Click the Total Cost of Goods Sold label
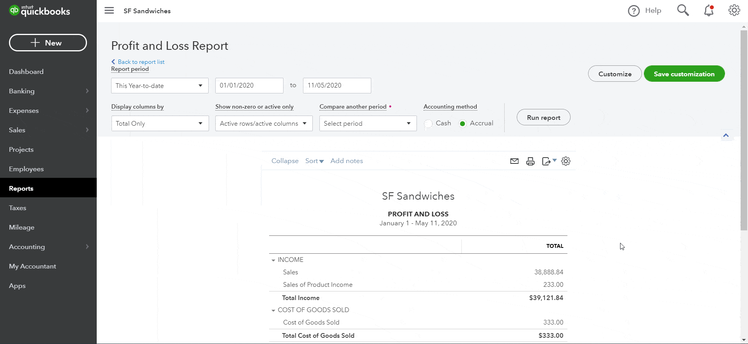The image size is (748, 344). click(318, 336)
